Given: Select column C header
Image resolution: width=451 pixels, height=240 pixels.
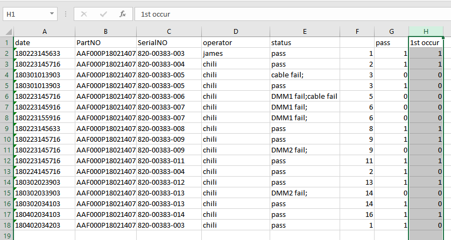Looking at the screenshot, I should click(169, 32).
